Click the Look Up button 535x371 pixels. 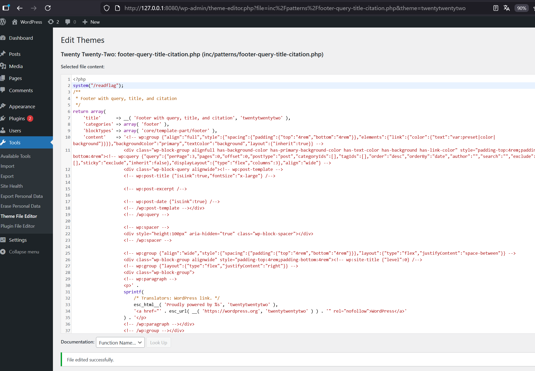point(159,342)
